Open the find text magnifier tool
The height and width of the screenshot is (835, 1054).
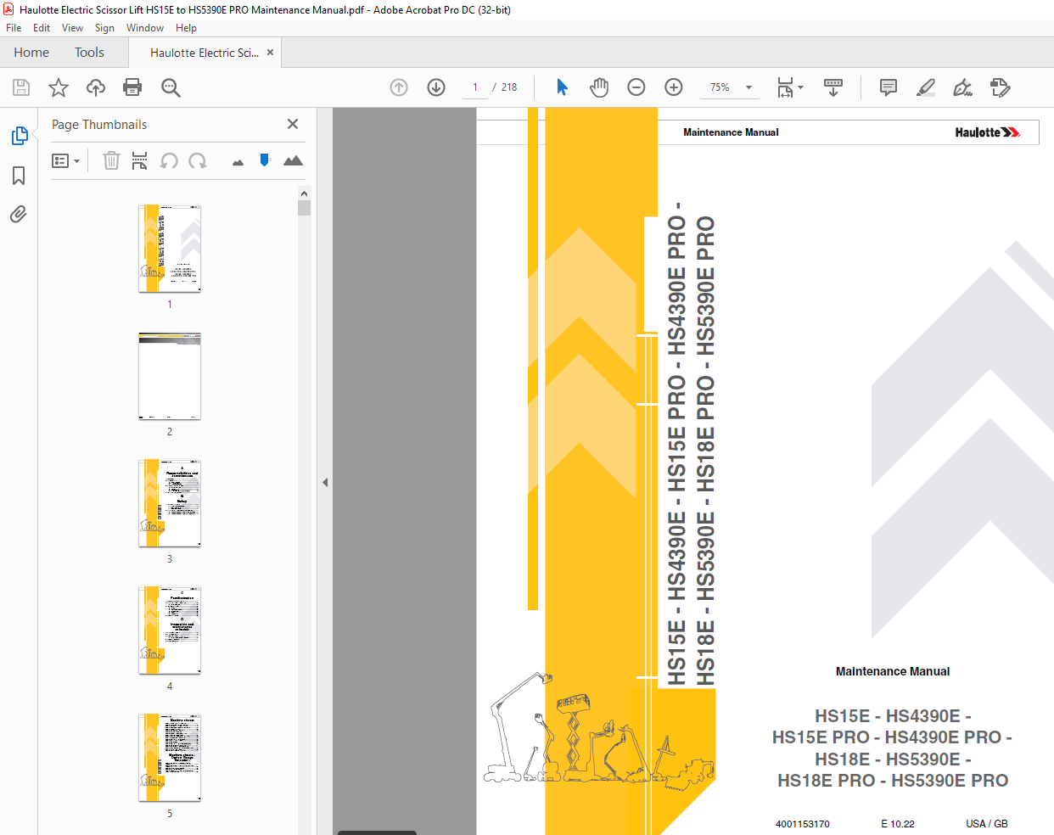(171, 87)
